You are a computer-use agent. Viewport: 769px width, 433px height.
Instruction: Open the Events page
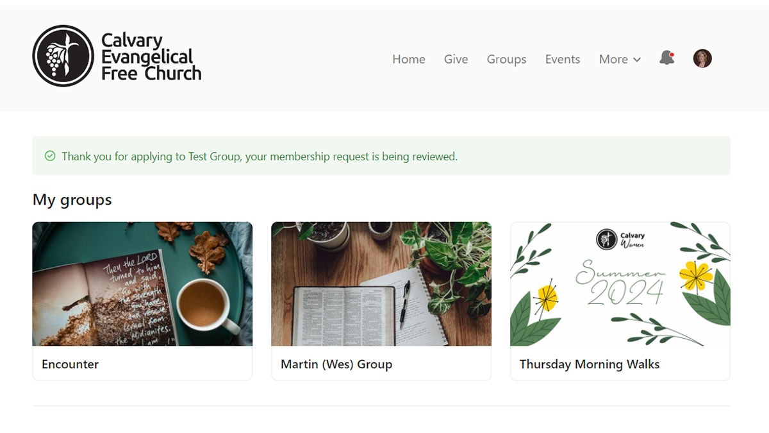tap(563, 59)
